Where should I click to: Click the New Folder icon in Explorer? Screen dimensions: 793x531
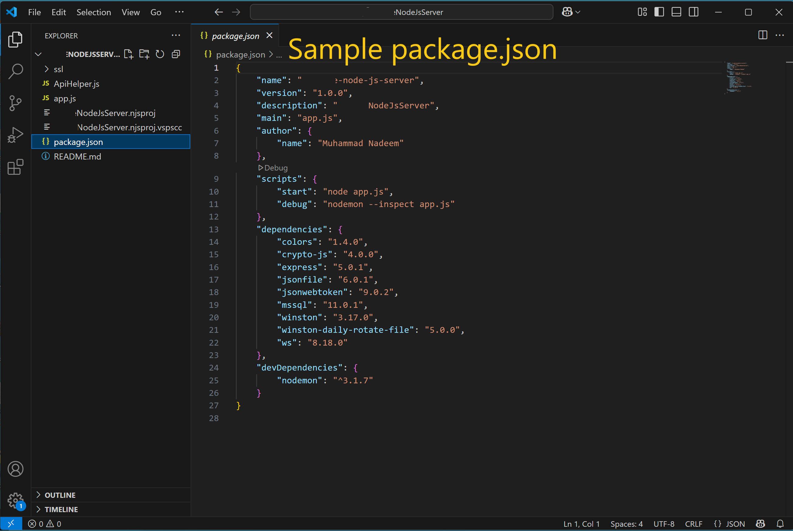(144, 54)
